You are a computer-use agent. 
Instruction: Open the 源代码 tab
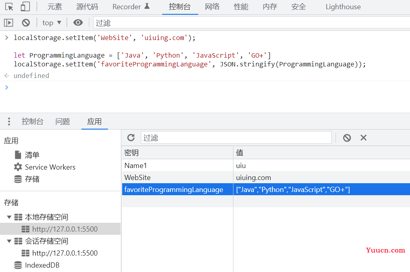pyautogui.click(x=87, y=7)
